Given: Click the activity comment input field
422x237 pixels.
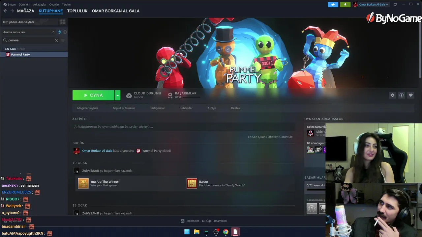Looking at the screenshot, I should (x=184, y=126).
